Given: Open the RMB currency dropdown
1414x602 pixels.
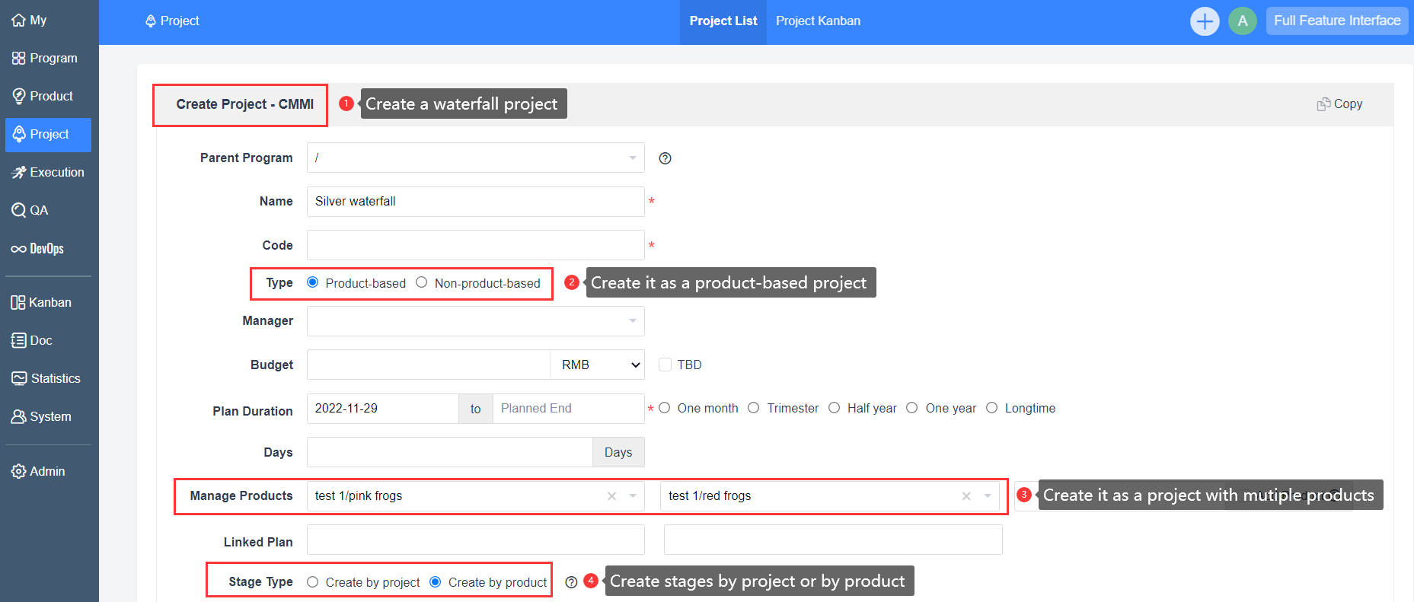Looking at the screenshot, I should (x=597, y=365).
